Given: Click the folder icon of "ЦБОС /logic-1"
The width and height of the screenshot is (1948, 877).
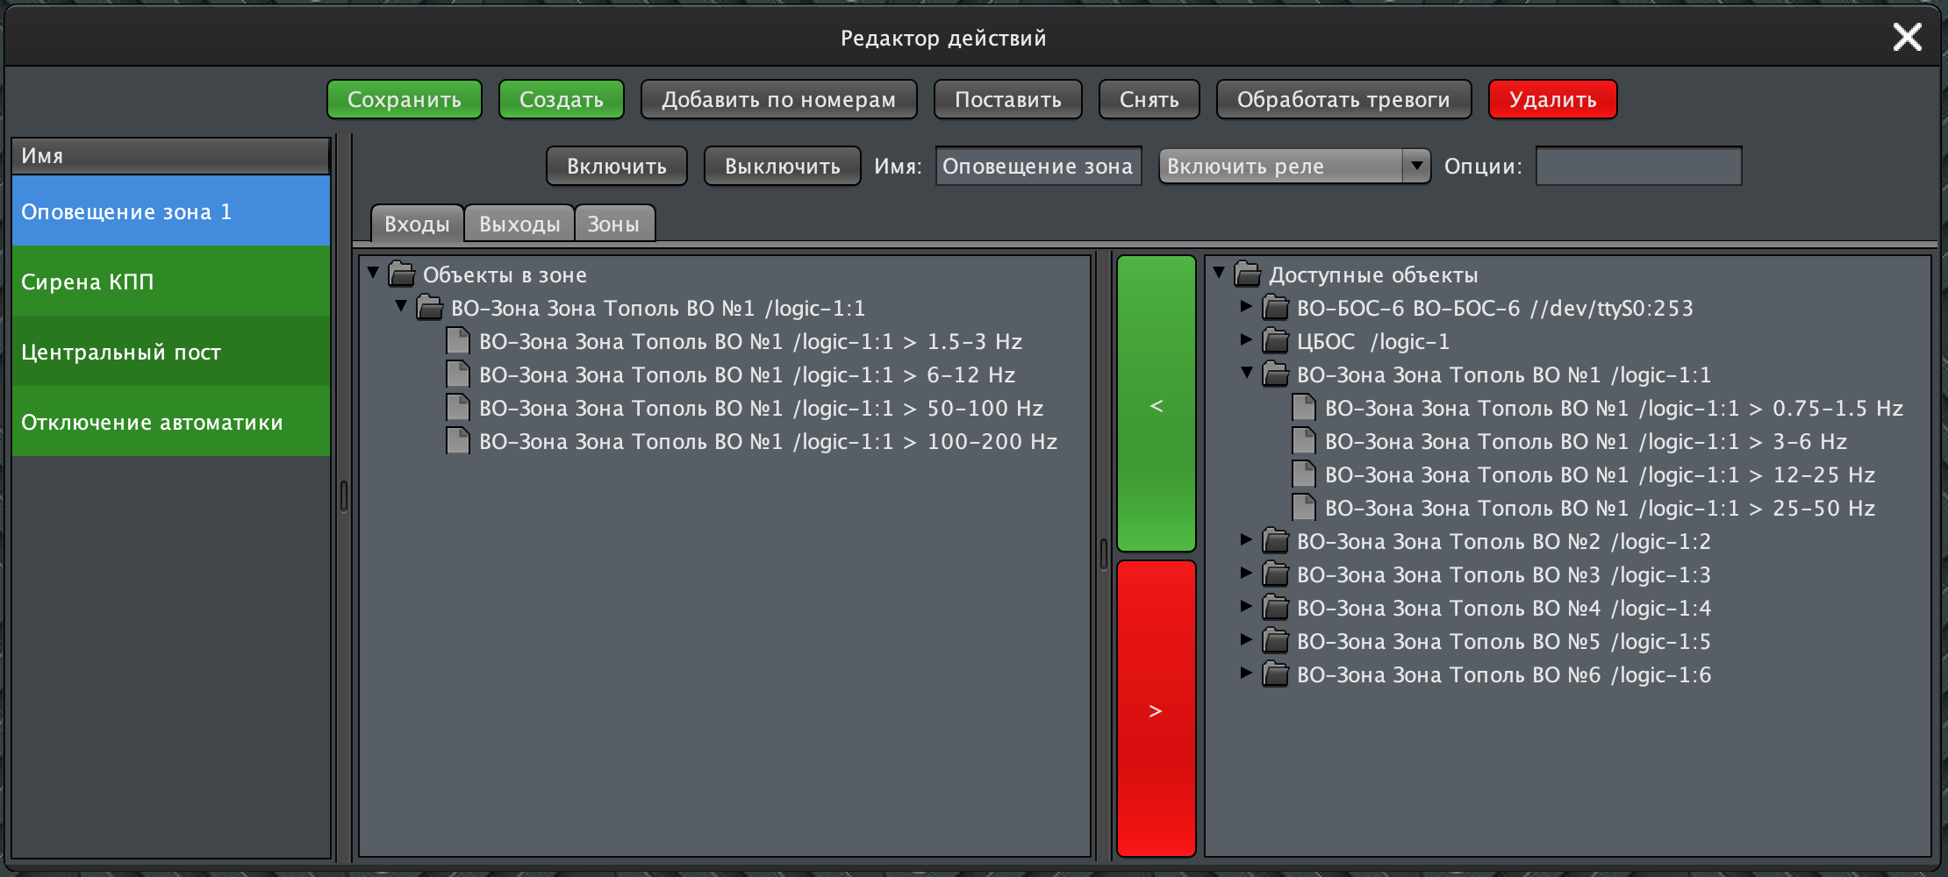Looking at the screenshot, I should [1275, 341].
